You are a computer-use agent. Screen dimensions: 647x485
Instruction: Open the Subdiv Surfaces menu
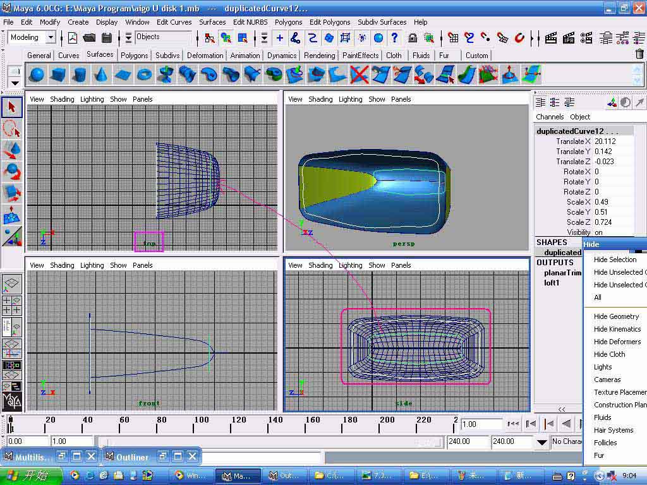(382, 22)
